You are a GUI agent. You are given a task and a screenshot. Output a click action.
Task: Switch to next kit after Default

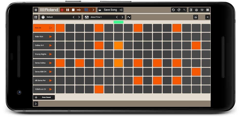[79, 17]
